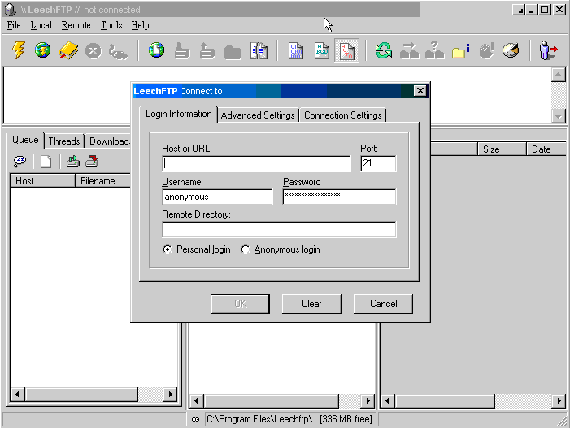The width and height of the screenshot is (570, 428).
Task: Switch to the Connection Settings tab
Action: pos(343,115)
